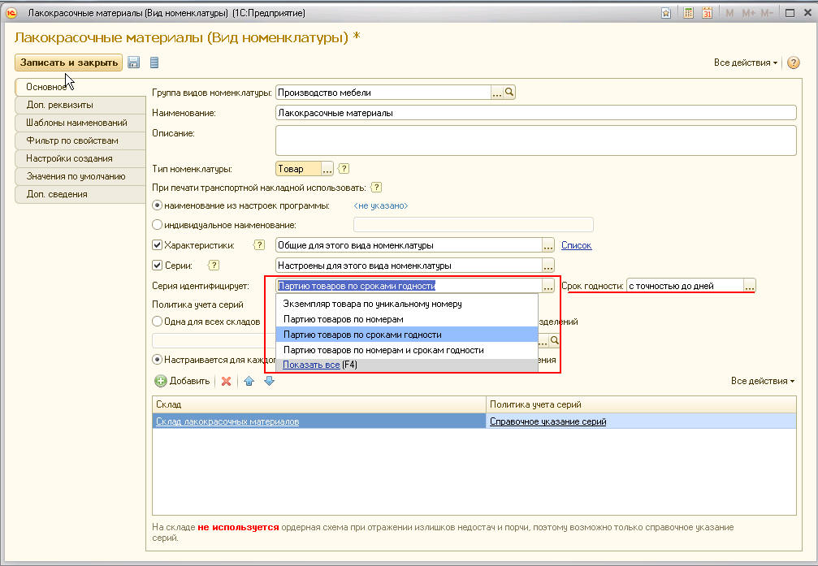Choose Экземпляр товара по уникальному номеру
Screen dimensions: 818x566
[x=407, y=304]
